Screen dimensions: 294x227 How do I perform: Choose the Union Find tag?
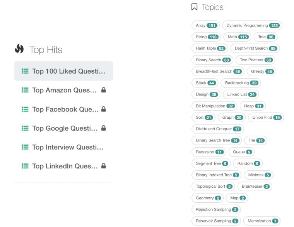[x=266, y=117]
